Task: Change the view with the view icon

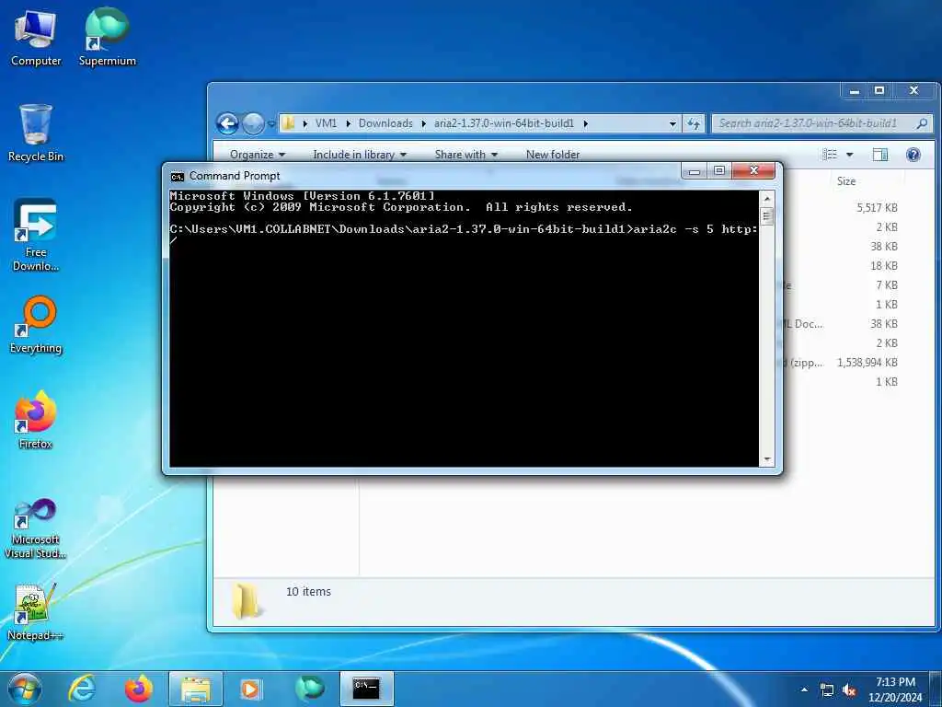Action: [830, 155]
